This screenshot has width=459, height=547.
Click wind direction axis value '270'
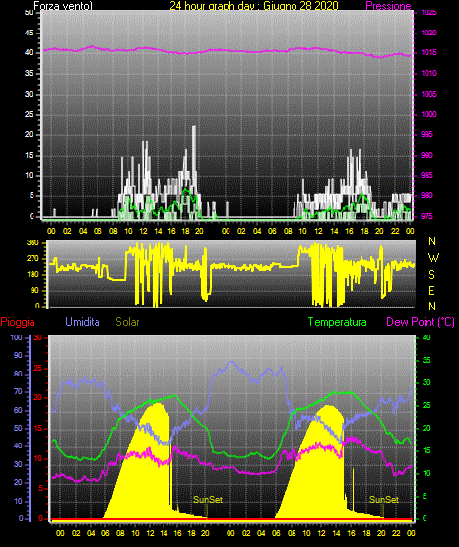(x=33, y=259)
